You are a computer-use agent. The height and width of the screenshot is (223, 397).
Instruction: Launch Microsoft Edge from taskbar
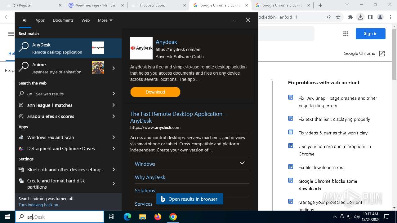(127, 217)
